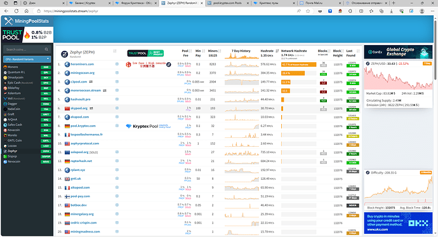Open the miningocean.org pool link
This screenshot has height=237, width=438.
click(83, 73)
